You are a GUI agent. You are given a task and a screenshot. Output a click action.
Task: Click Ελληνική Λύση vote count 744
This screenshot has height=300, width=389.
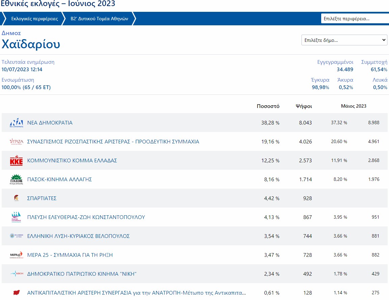307,236
